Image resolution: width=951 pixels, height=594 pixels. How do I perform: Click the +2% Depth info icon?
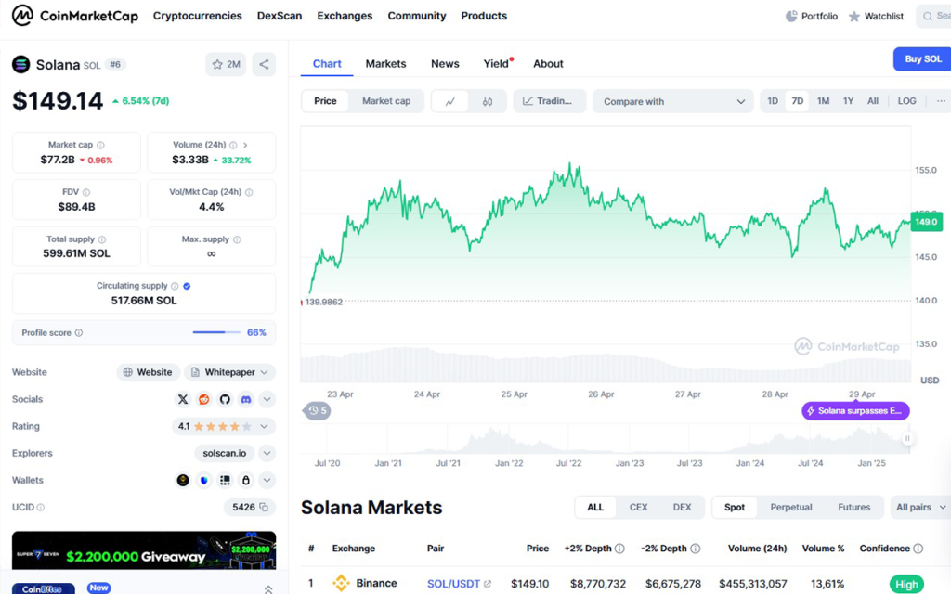point(619,549)
